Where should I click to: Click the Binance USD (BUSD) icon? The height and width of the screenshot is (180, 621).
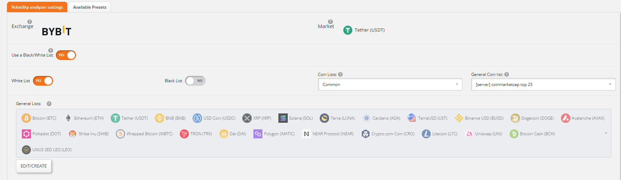pyautogui.click(x=459, y=118)
